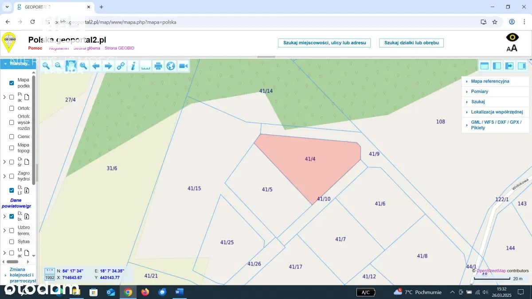Viewport: 532px width, 299px height.
Task: Select the info identify tool
Action: click(x=133, y=66)
